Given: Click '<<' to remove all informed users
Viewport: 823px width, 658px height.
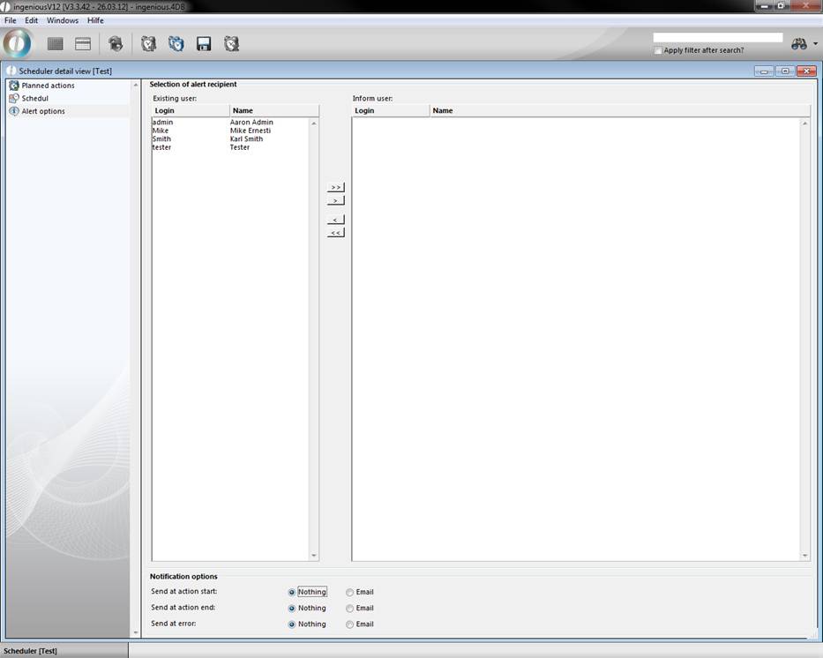Looking at the screenshot, I should 335,233.
